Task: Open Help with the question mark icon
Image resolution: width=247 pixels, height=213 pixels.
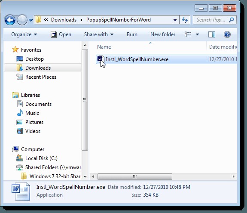Action: click(227, 34)
